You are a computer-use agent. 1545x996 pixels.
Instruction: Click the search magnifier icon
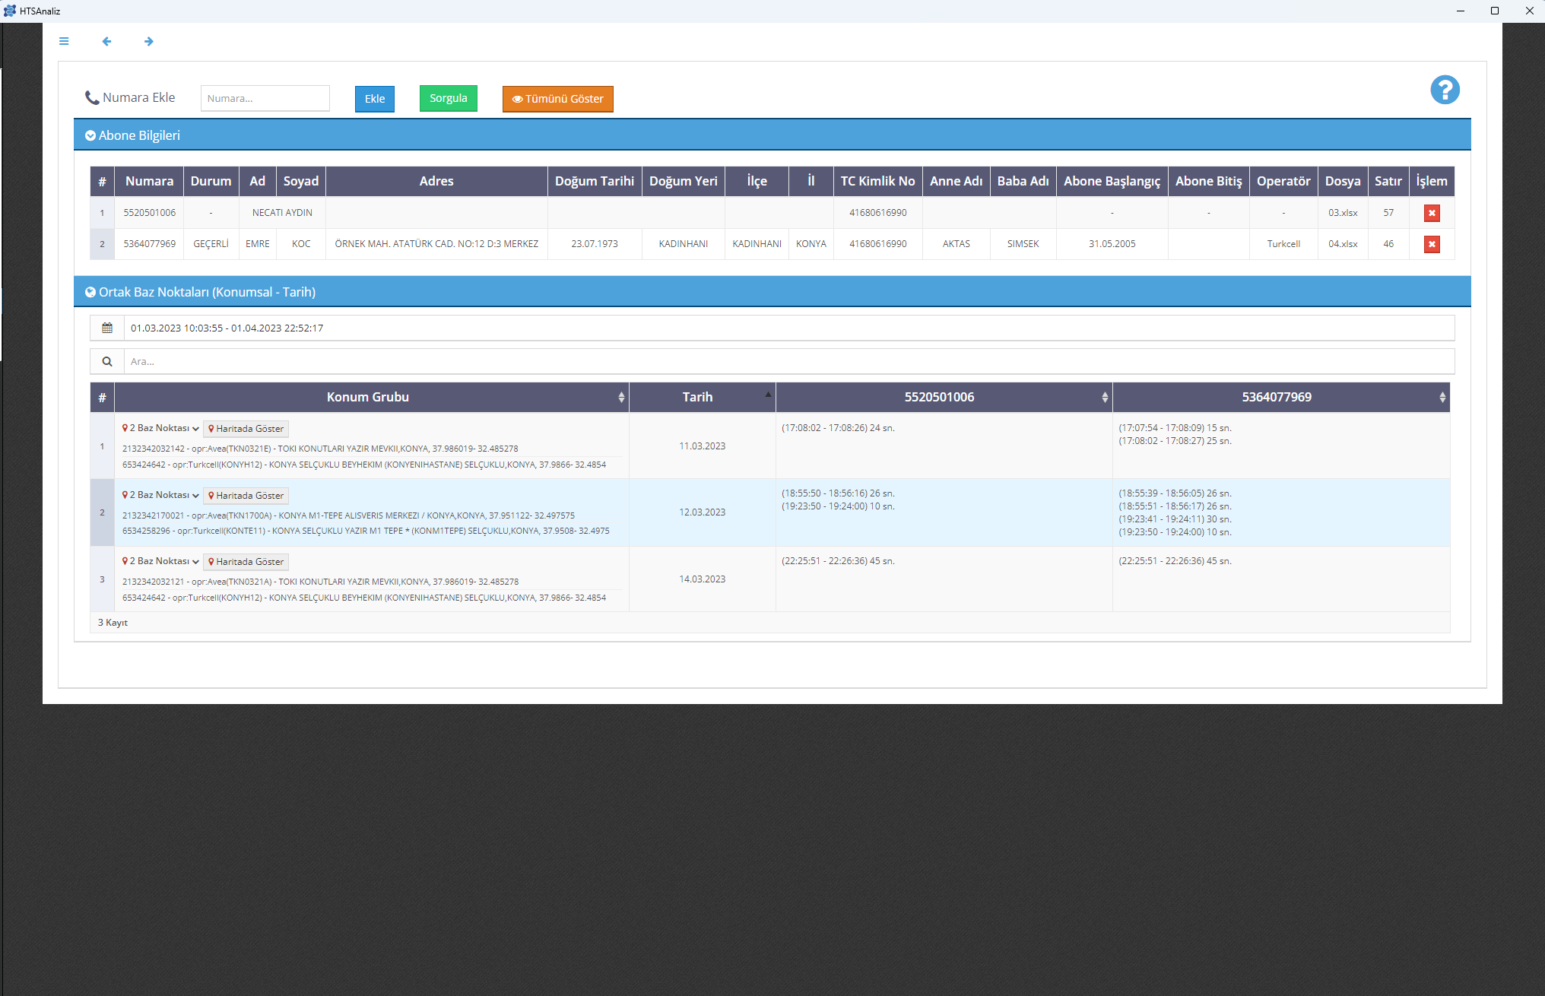pos(107,361)
